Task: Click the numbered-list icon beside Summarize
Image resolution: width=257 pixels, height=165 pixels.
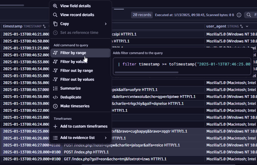Action: (55, 88)
